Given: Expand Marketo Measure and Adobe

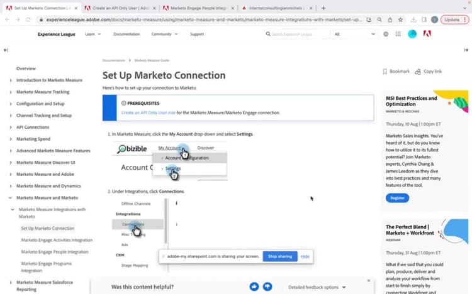Looking at the screenshot, I should pos(11,174).
